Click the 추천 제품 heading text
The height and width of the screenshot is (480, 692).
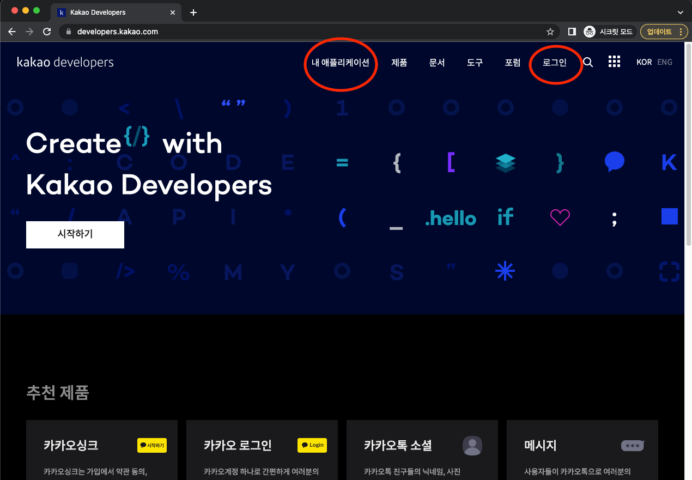click(58, 392)
